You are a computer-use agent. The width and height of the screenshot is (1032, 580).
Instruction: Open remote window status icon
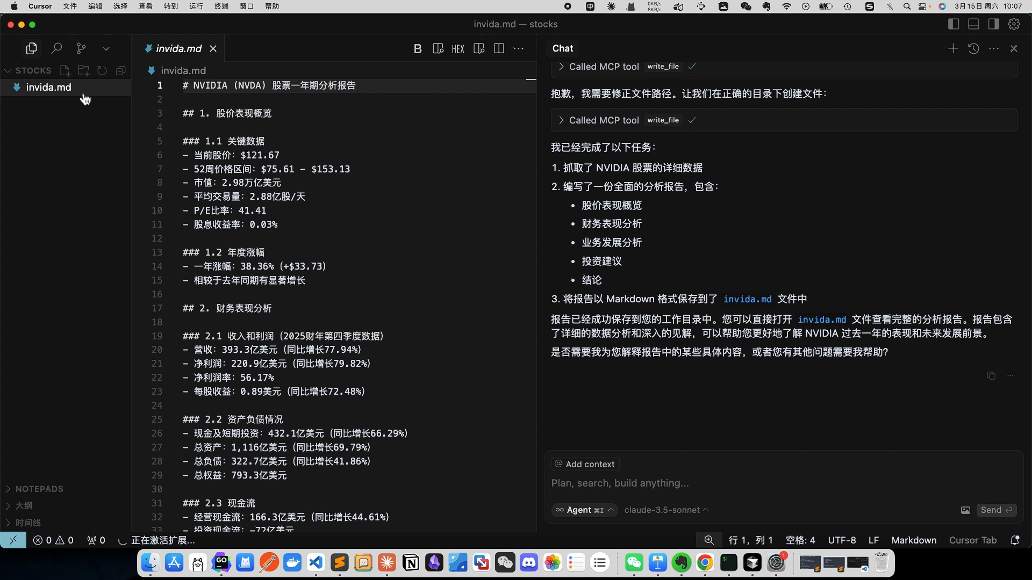(13, 540)
